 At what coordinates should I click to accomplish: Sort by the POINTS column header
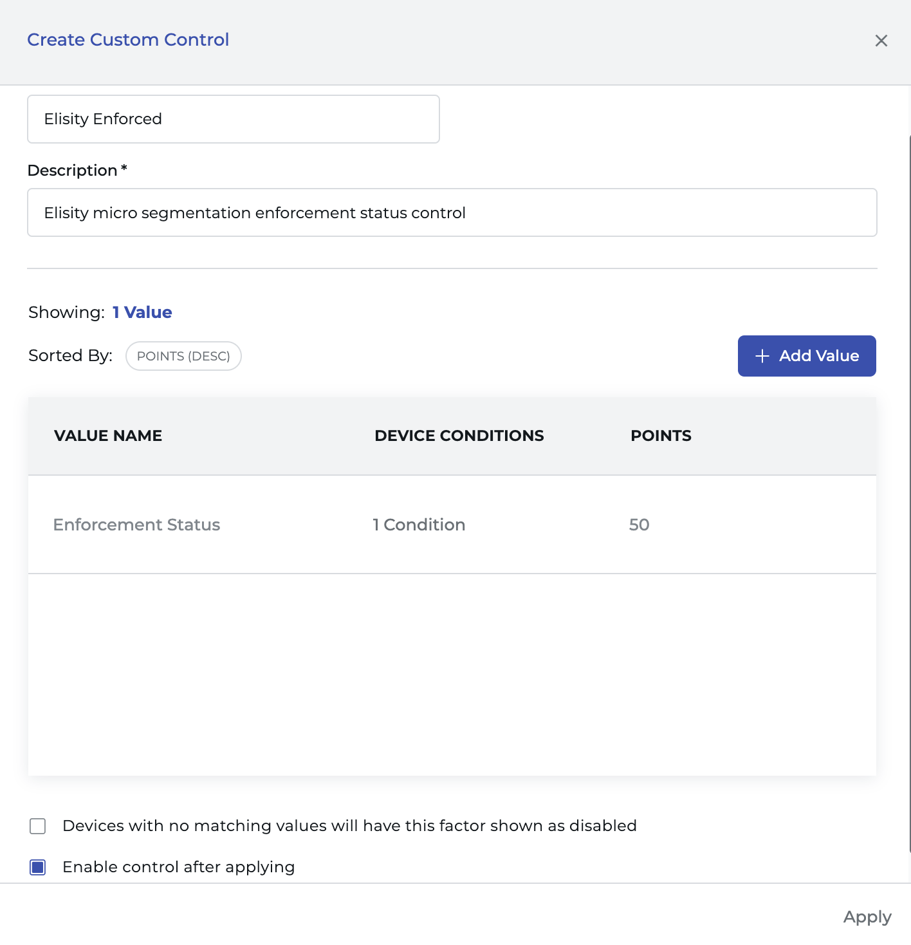pos(661,436)
